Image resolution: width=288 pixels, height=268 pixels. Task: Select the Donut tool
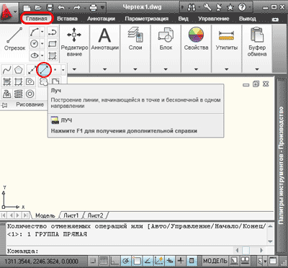(x=30, y=94)
